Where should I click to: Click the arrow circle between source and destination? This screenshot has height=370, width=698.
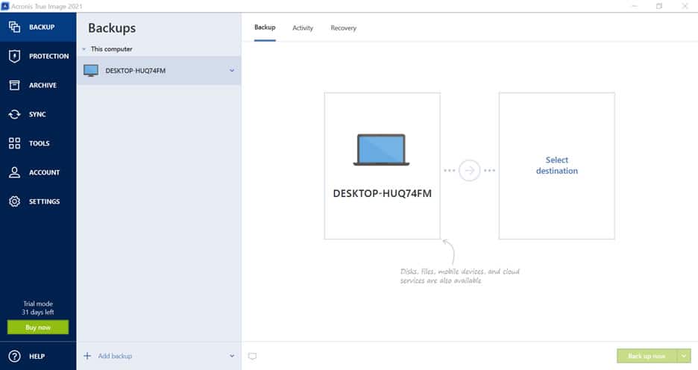coord(469,171)
